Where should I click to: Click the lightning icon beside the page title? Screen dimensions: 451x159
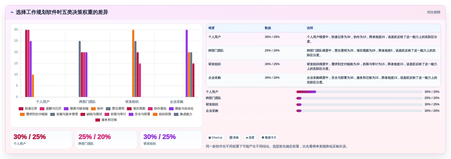click(12, 12)
